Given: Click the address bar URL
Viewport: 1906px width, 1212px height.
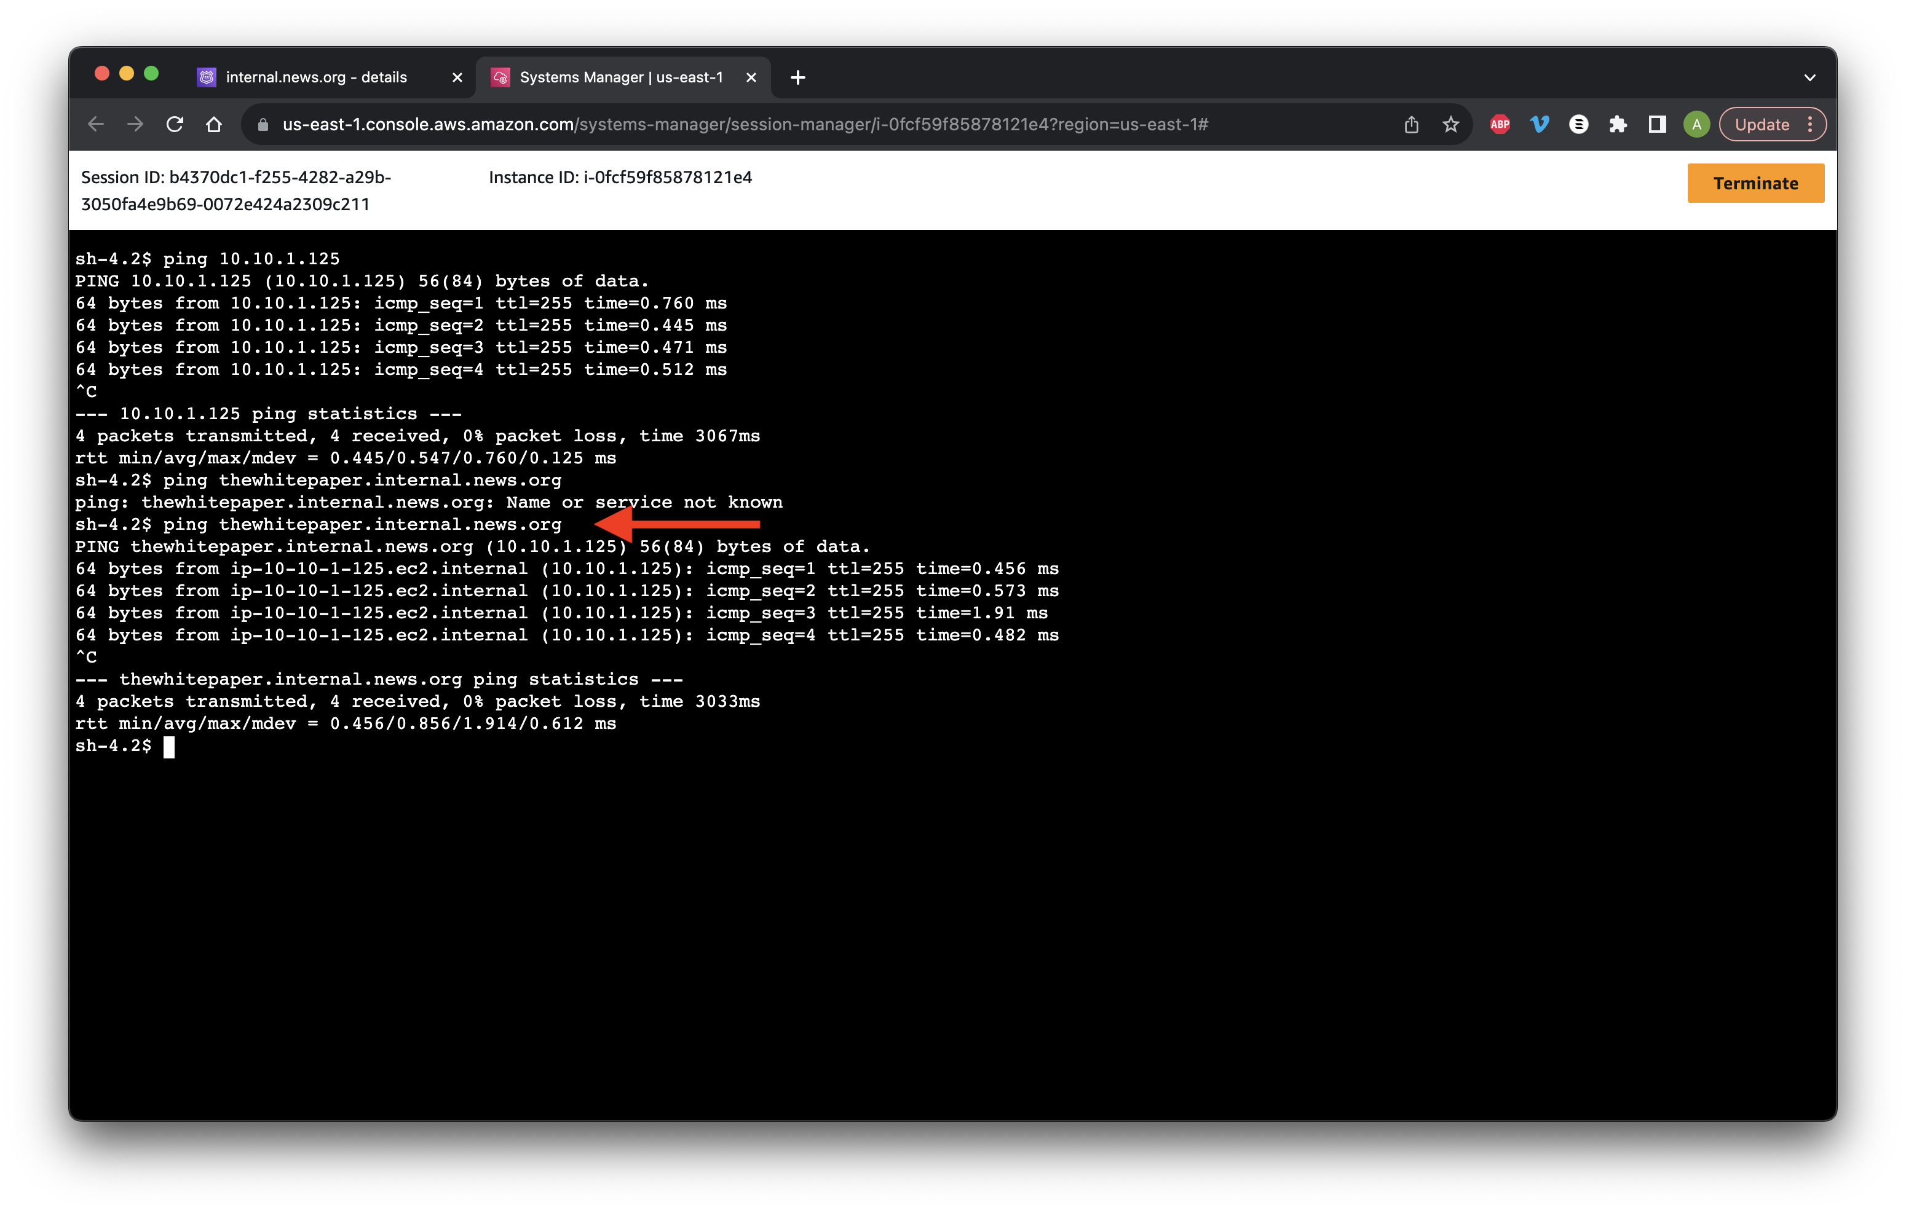Looking at the screenshot, I should coord(745,124).
